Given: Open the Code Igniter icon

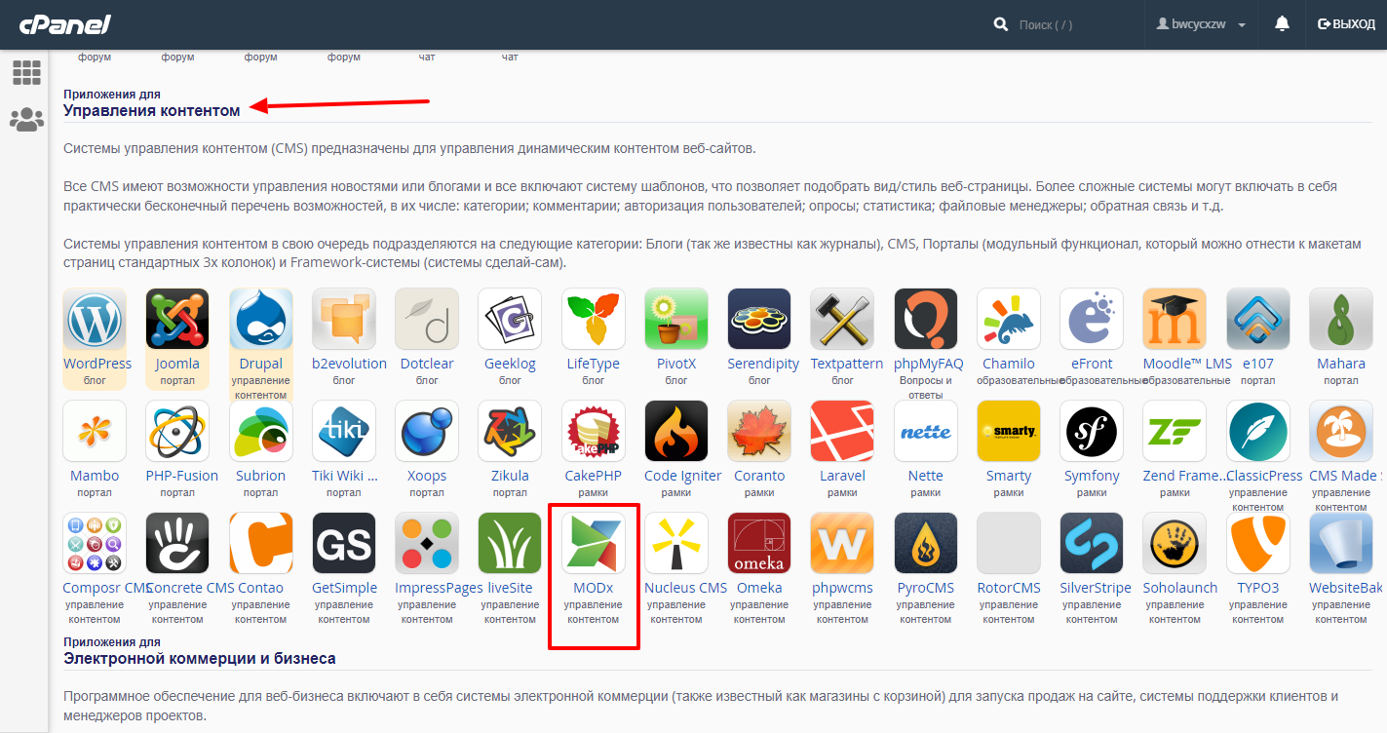Looking at the screenshot, I should [x=676, y=432].
